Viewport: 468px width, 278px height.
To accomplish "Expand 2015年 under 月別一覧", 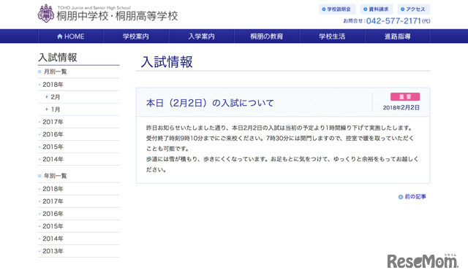I will [53, 147].
